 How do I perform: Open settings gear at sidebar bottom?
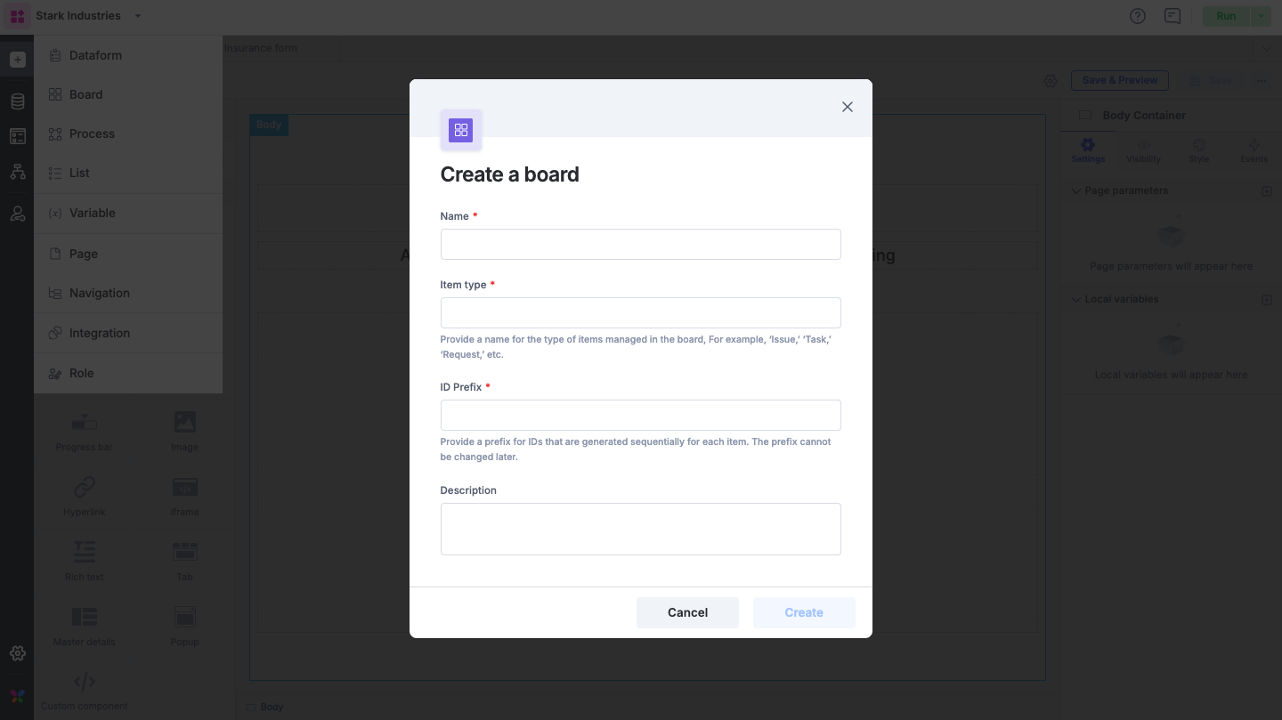(18, 653)
